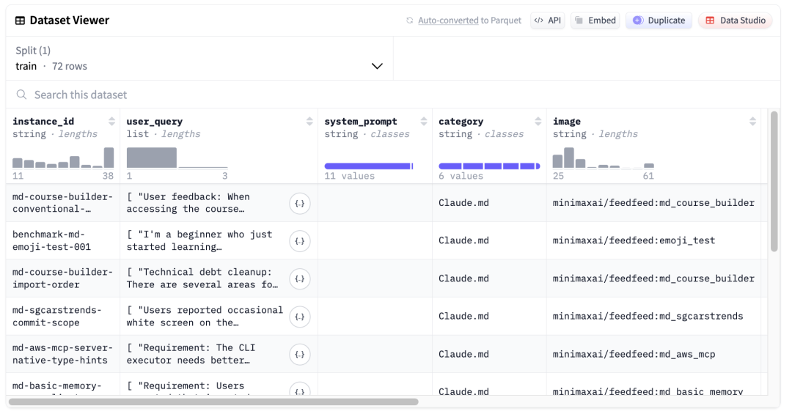The image size is (792, 417).
Task: Click the Auto-converted refresh icon
Action: [x=410, y=21]
